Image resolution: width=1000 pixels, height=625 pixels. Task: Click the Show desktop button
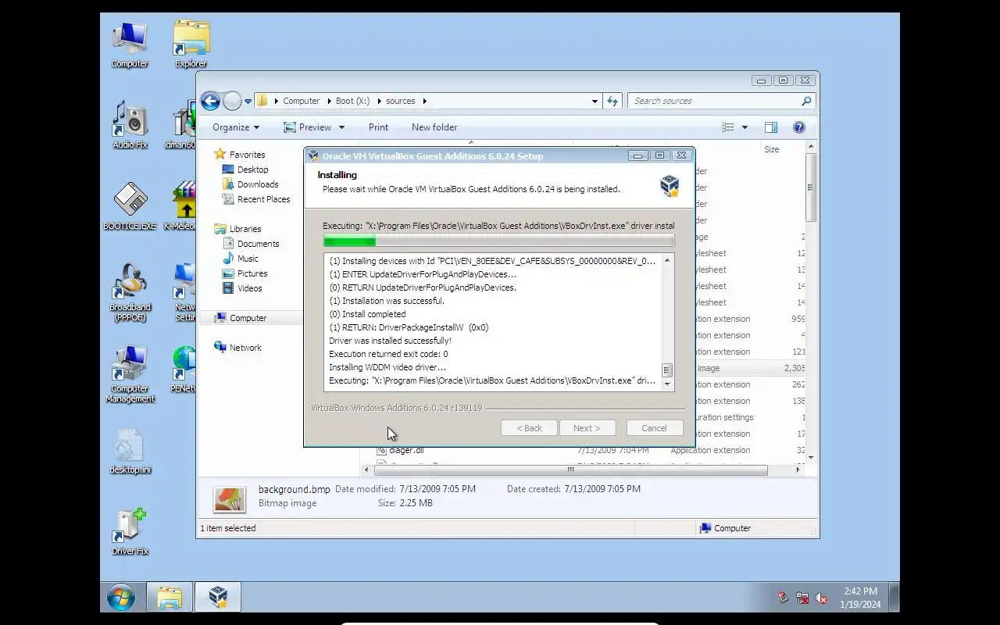coord(895,598)
